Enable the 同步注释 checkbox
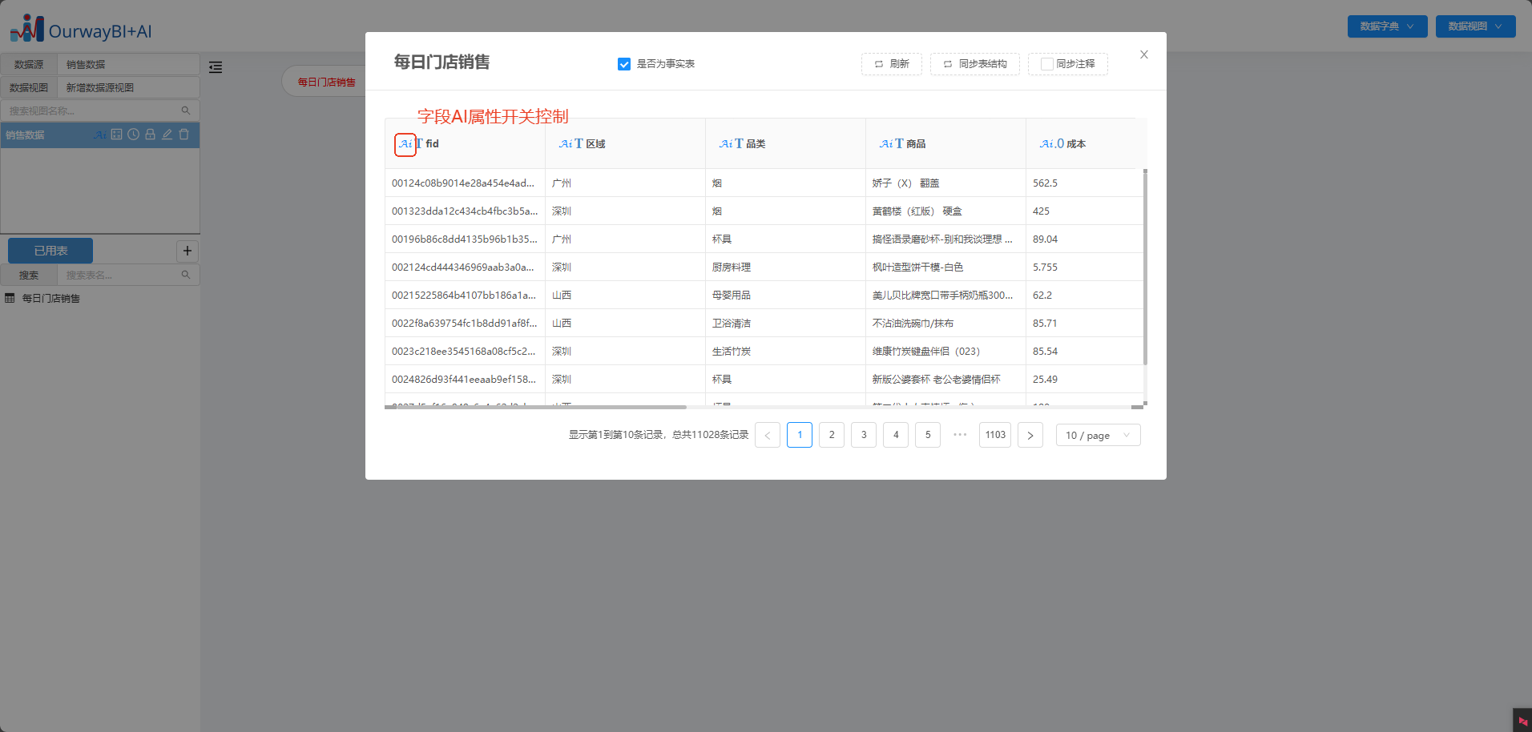This screenshot has width=1532, height=732. click(x=1046, y=64)
